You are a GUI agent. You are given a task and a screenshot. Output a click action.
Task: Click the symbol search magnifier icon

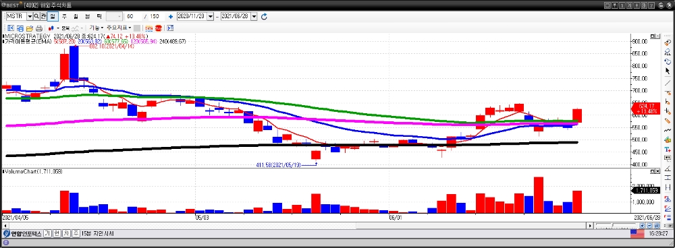[x=36, y=16]
